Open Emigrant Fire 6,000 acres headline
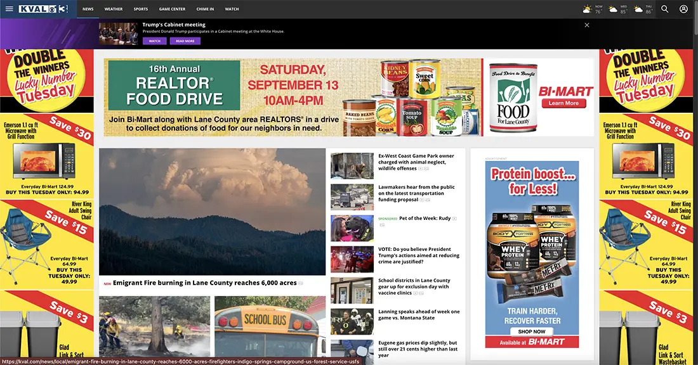This screenshot has width=698, height=365. [x=205, y=283]
